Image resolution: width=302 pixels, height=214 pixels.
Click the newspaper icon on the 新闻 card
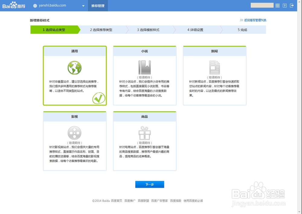215,67
